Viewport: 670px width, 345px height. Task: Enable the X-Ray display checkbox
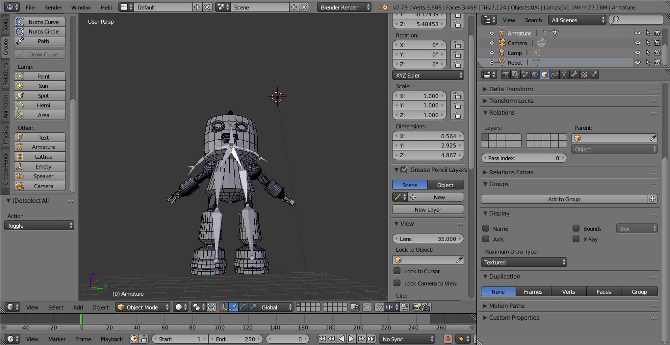[576, 239]
